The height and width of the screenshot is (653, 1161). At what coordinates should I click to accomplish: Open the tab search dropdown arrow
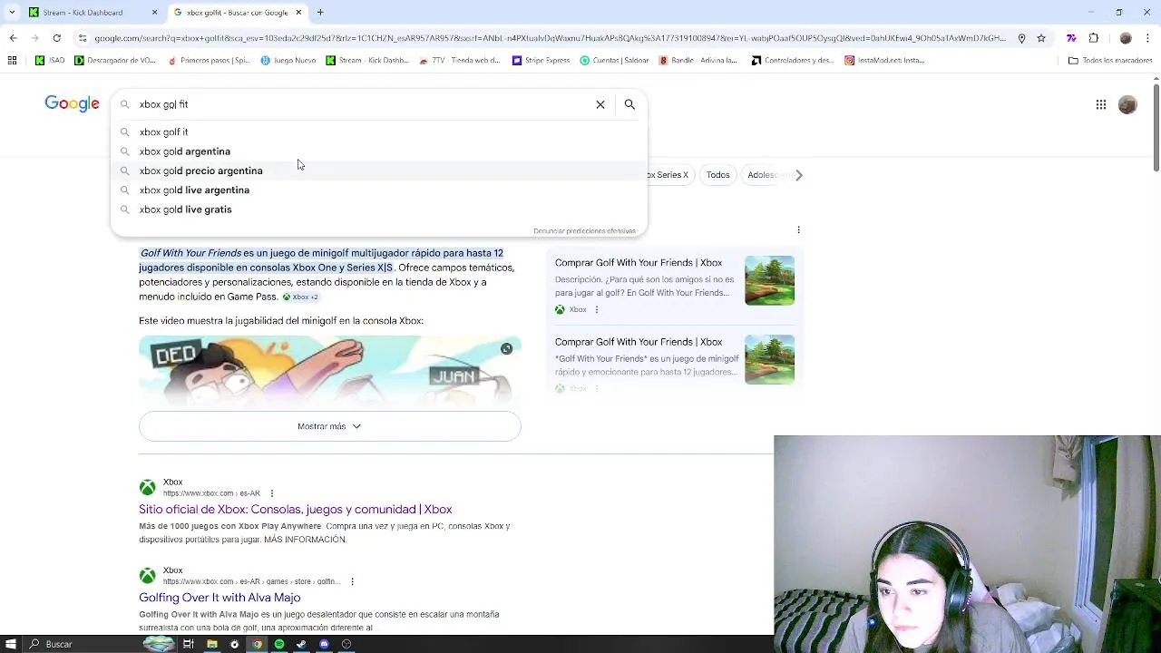(11, 13)
